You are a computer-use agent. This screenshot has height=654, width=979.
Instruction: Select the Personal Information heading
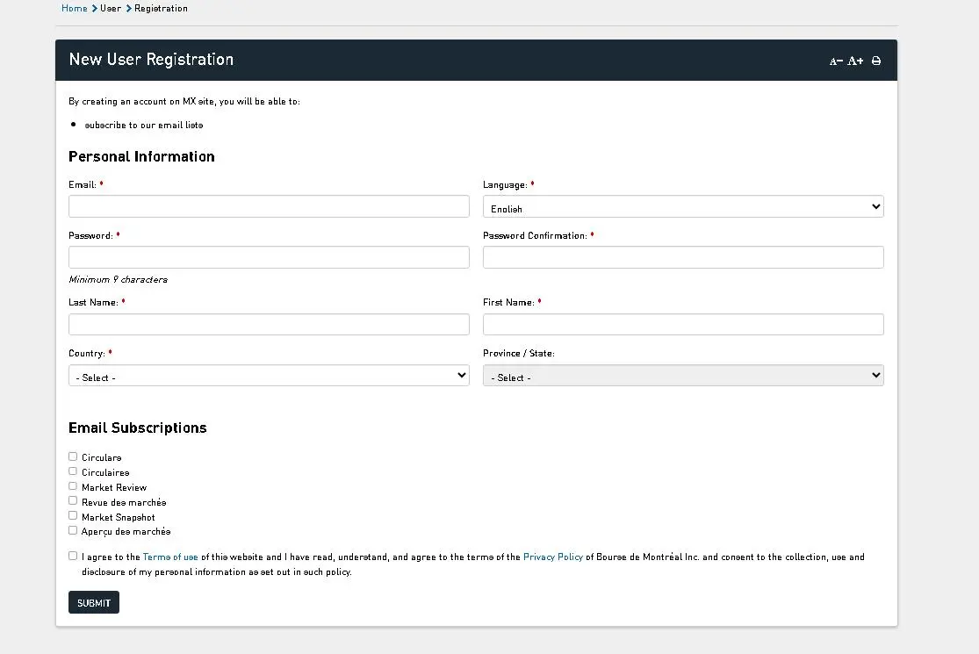coord(141,156)
